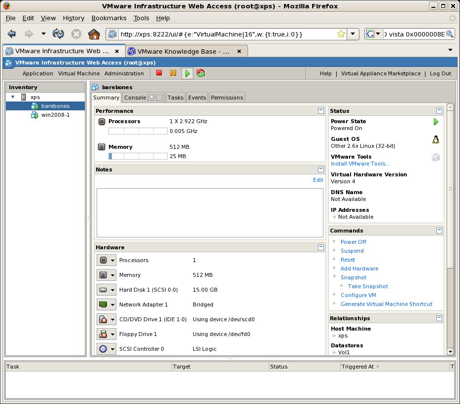
Task: Click the bookmark star in address bar
Action: tap(341, 34)
